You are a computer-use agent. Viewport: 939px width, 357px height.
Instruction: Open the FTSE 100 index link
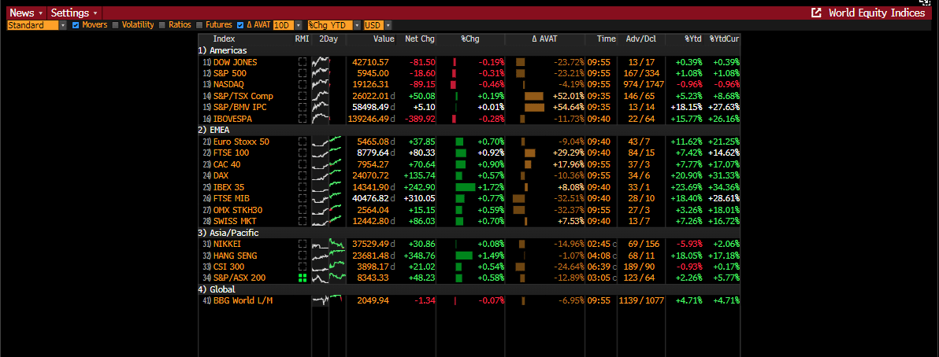coord(231,153)
